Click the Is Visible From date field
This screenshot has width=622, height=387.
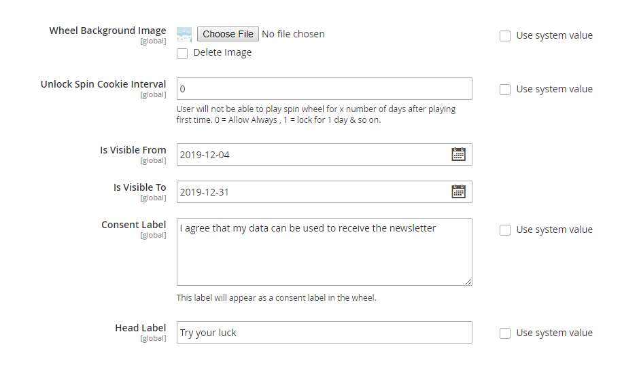click(x=313, y=155)
